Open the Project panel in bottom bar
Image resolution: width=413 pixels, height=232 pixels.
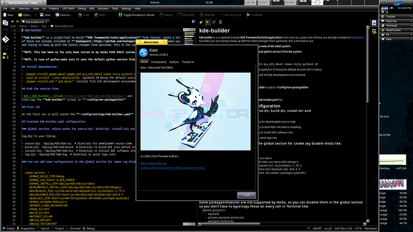click(57, 228)
